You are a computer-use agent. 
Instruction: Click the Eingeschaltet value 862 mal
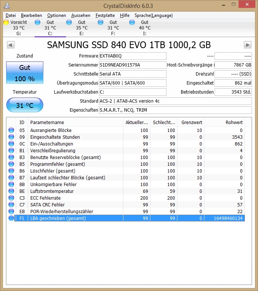pyautogui.click(x=233, y=83)
